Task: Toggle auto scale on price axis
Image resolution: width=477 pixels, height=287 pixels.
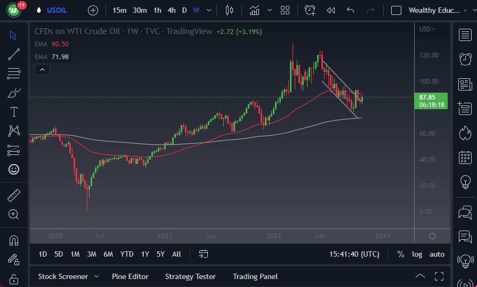Action: 437,254
